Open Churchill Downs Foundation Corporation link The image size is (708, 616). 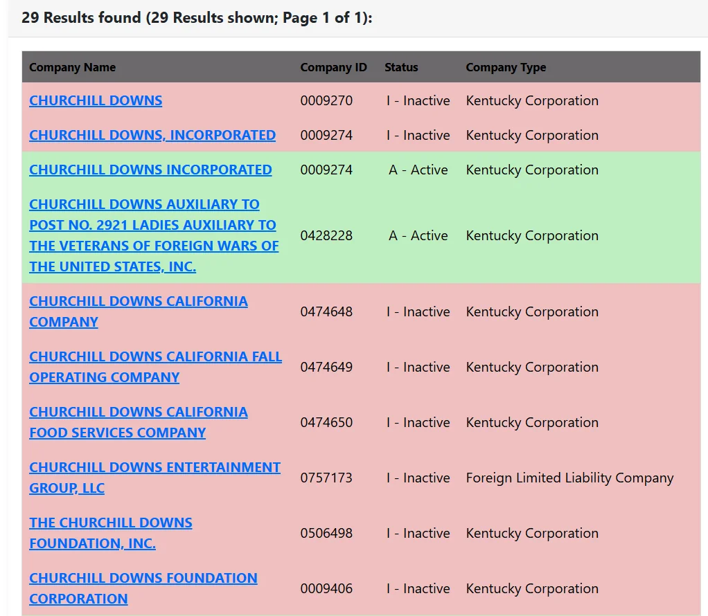(x=143, y=588)
